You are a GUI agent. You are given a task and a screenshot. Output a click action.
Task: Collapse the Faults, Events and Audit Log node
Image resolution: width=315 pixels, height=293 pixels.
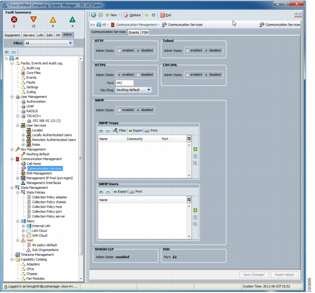coord(12,64)
